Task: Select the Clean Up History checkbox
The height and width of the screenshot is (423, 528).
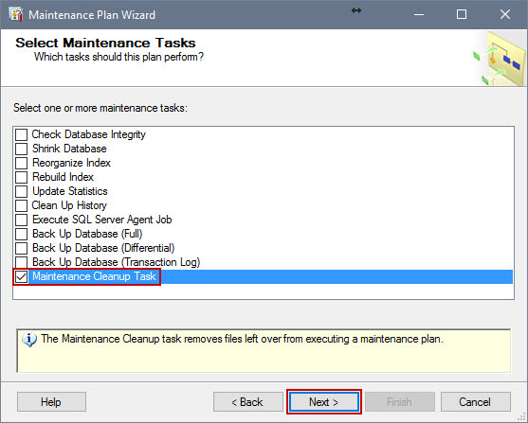Action: pos(21,205)
